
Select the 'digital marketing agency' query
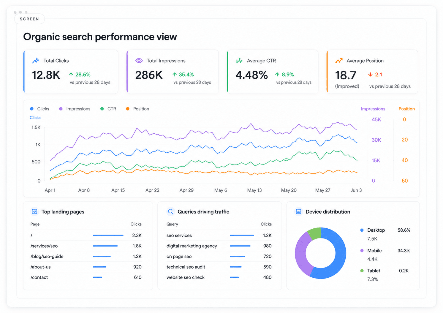coord(219,246)
